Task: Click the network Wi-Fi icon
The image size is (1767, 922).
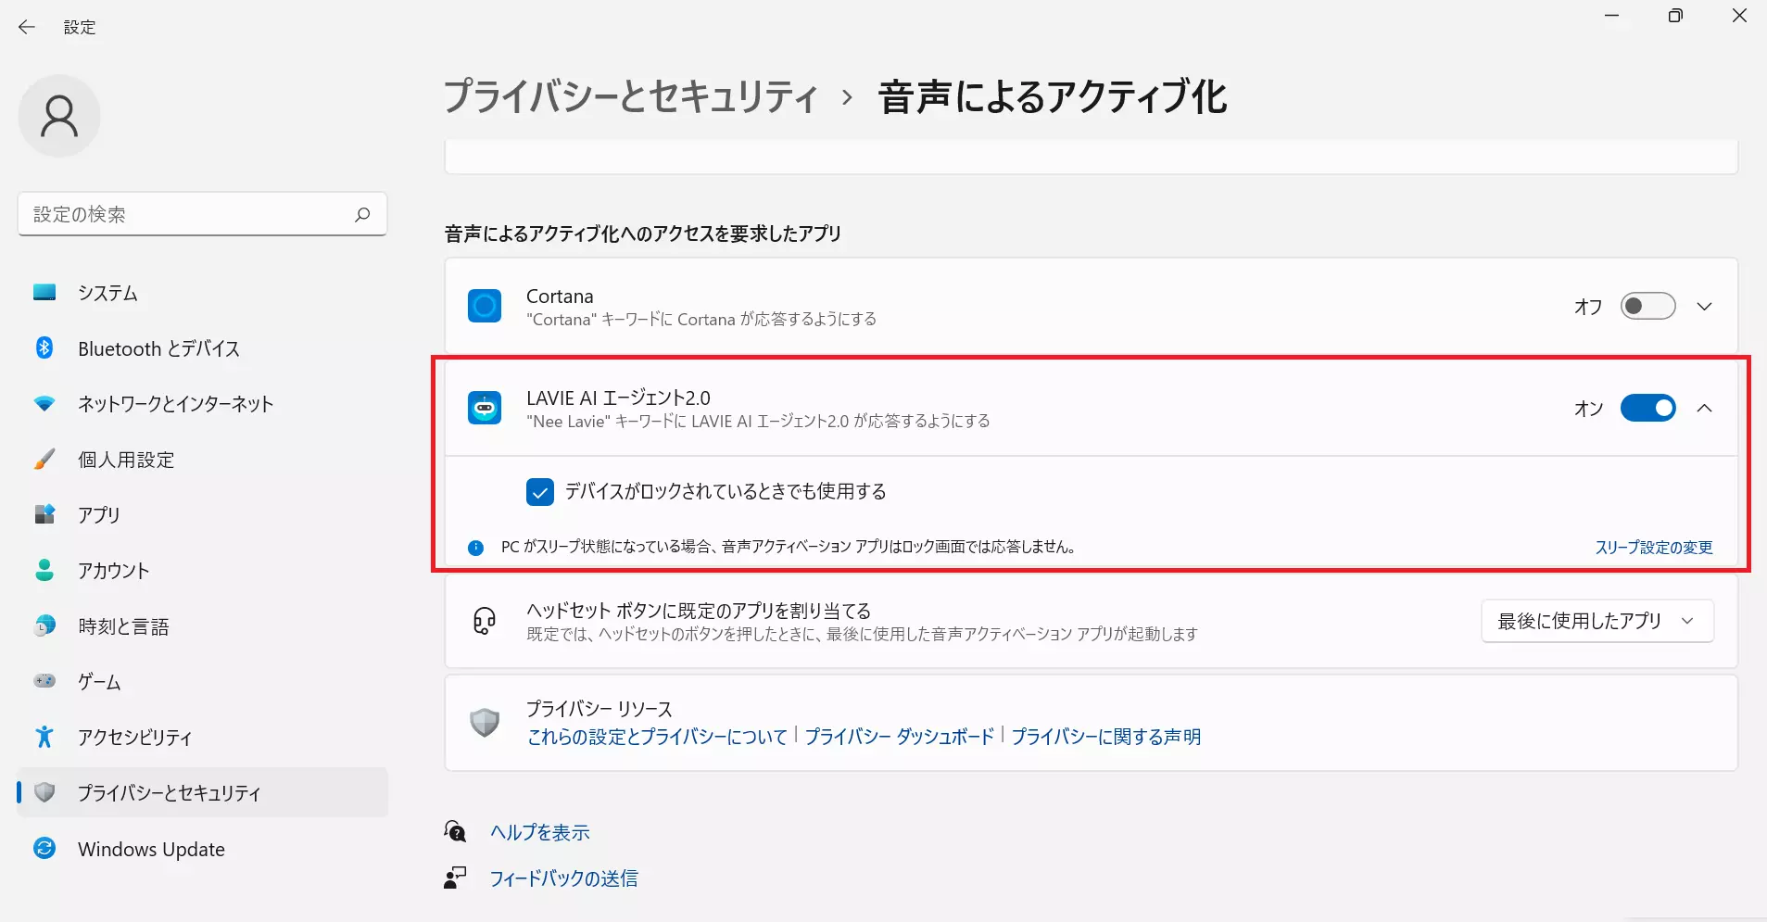Action: click(x=44, y=404)
